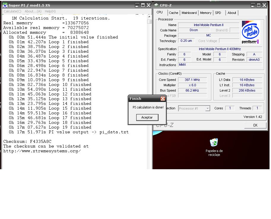Switch to the About tab in CPU-Z
The height and width of the screenshot is (219, 271).
click(232, 13)
